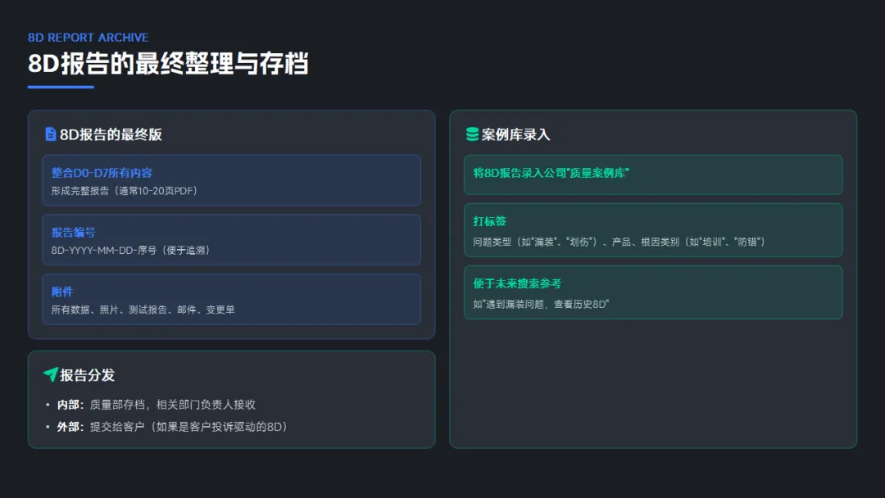Click the 8D-YYYY-MM-DD-序号 numbering text
885x498 pixels.
(x=130, y=250)
